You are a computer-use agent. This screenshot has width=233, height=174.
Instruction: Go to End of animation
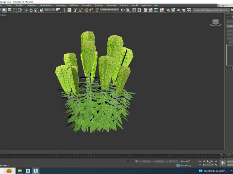[x=216, y=161]
